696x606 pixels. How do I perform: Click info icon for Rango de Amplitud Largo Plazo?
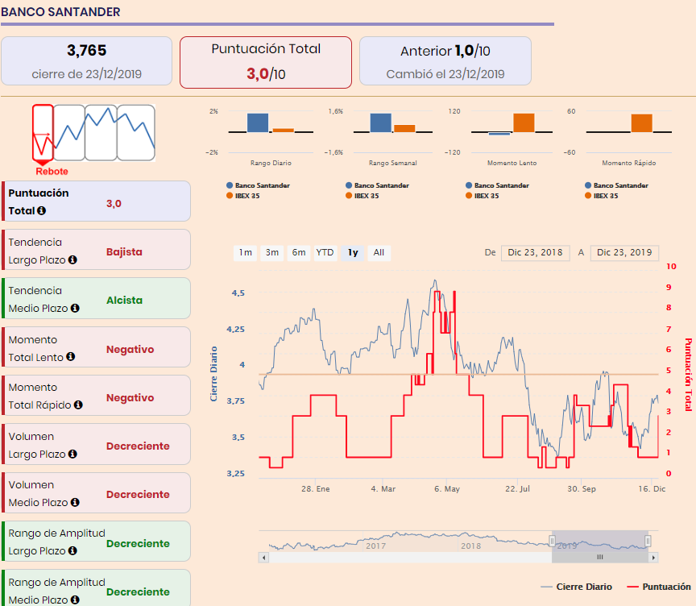pos(72,550)
